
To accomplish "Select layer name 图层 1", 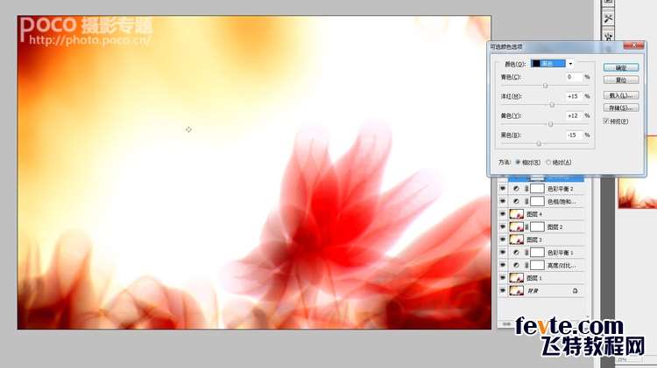I will coord(534,278).
